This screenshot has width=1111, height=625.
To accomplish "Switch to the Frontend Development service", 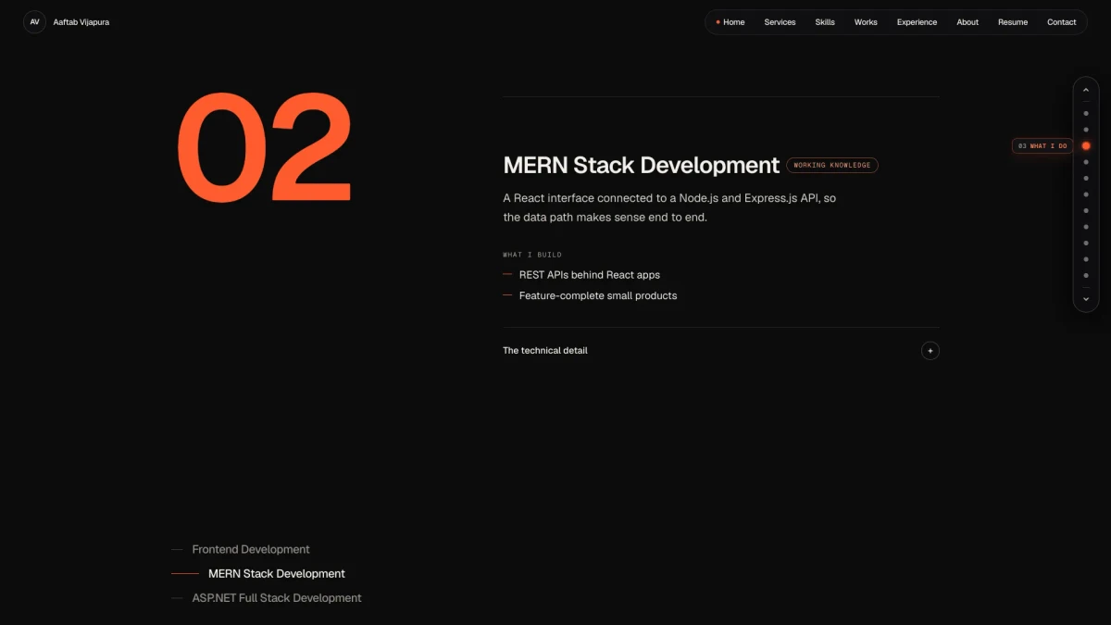I will coord(251,549).
